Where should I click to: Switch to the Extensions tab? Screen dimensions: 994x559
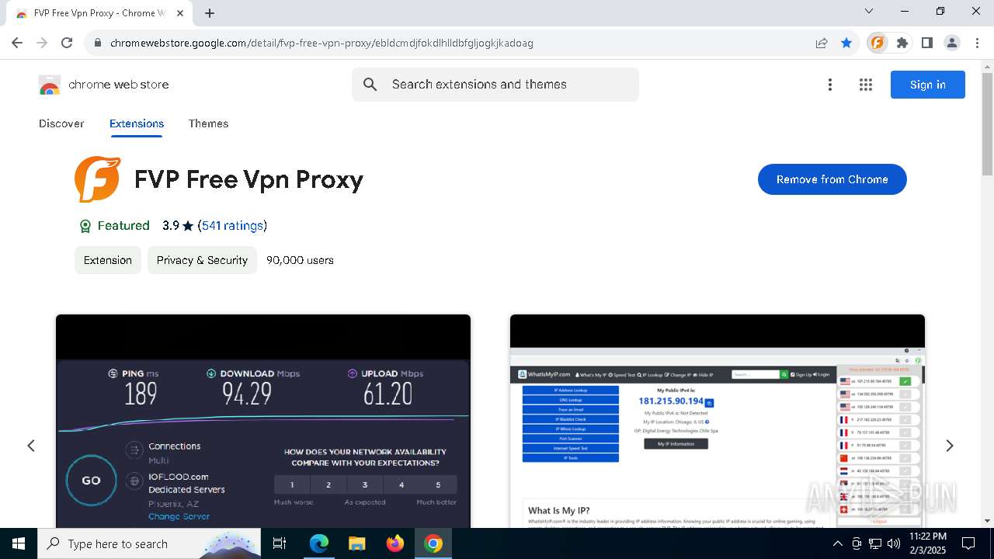(137, 123)
